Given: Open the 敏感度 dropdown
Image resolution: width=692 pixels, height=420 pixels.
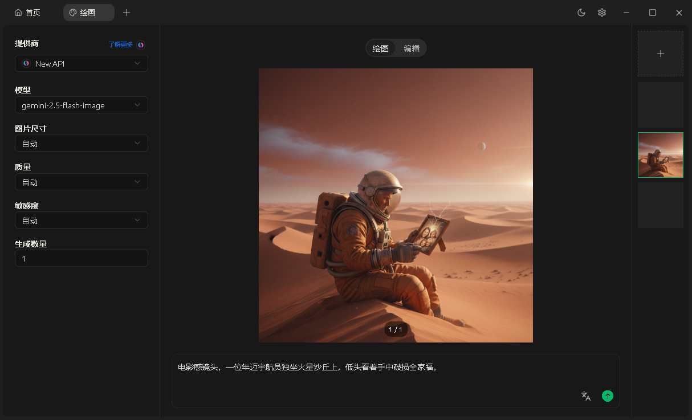Looking at the screenshot, I should 81,221.
